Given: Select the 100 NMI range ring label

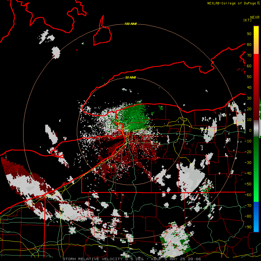Looking at the screenshot, I should pyautogui.click(x=130, y=24).
